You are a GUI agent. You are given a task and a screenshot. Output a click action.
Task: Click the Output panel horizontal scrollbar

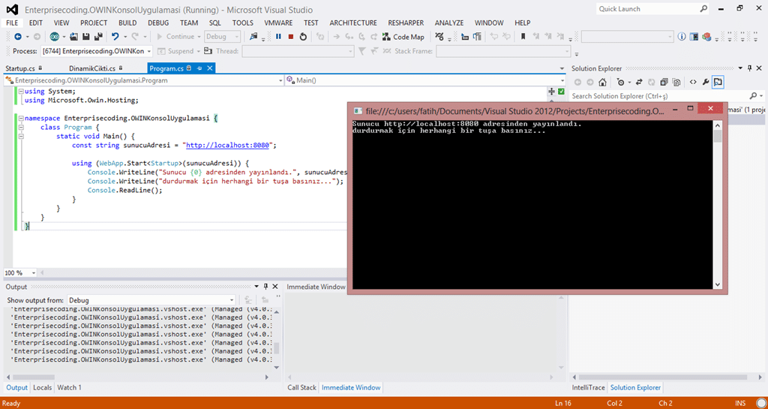(136, 377)
